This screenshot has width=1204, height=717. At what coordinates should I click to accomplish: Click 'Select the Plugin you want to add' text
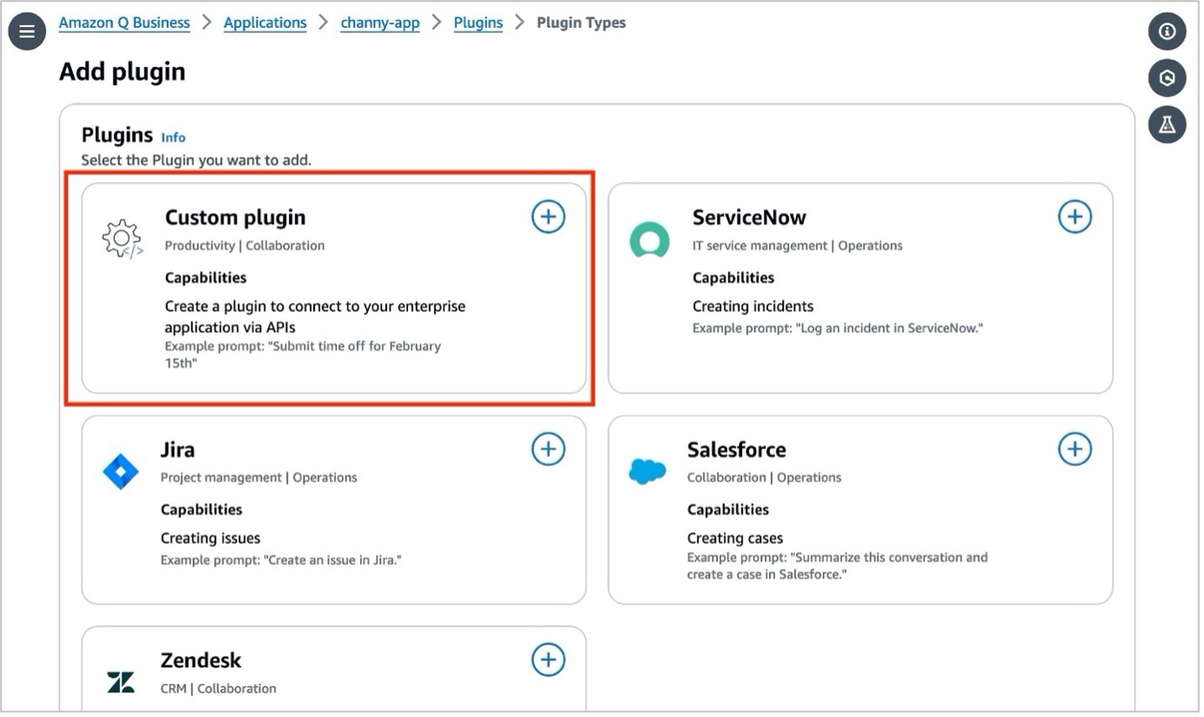(196, 160)
